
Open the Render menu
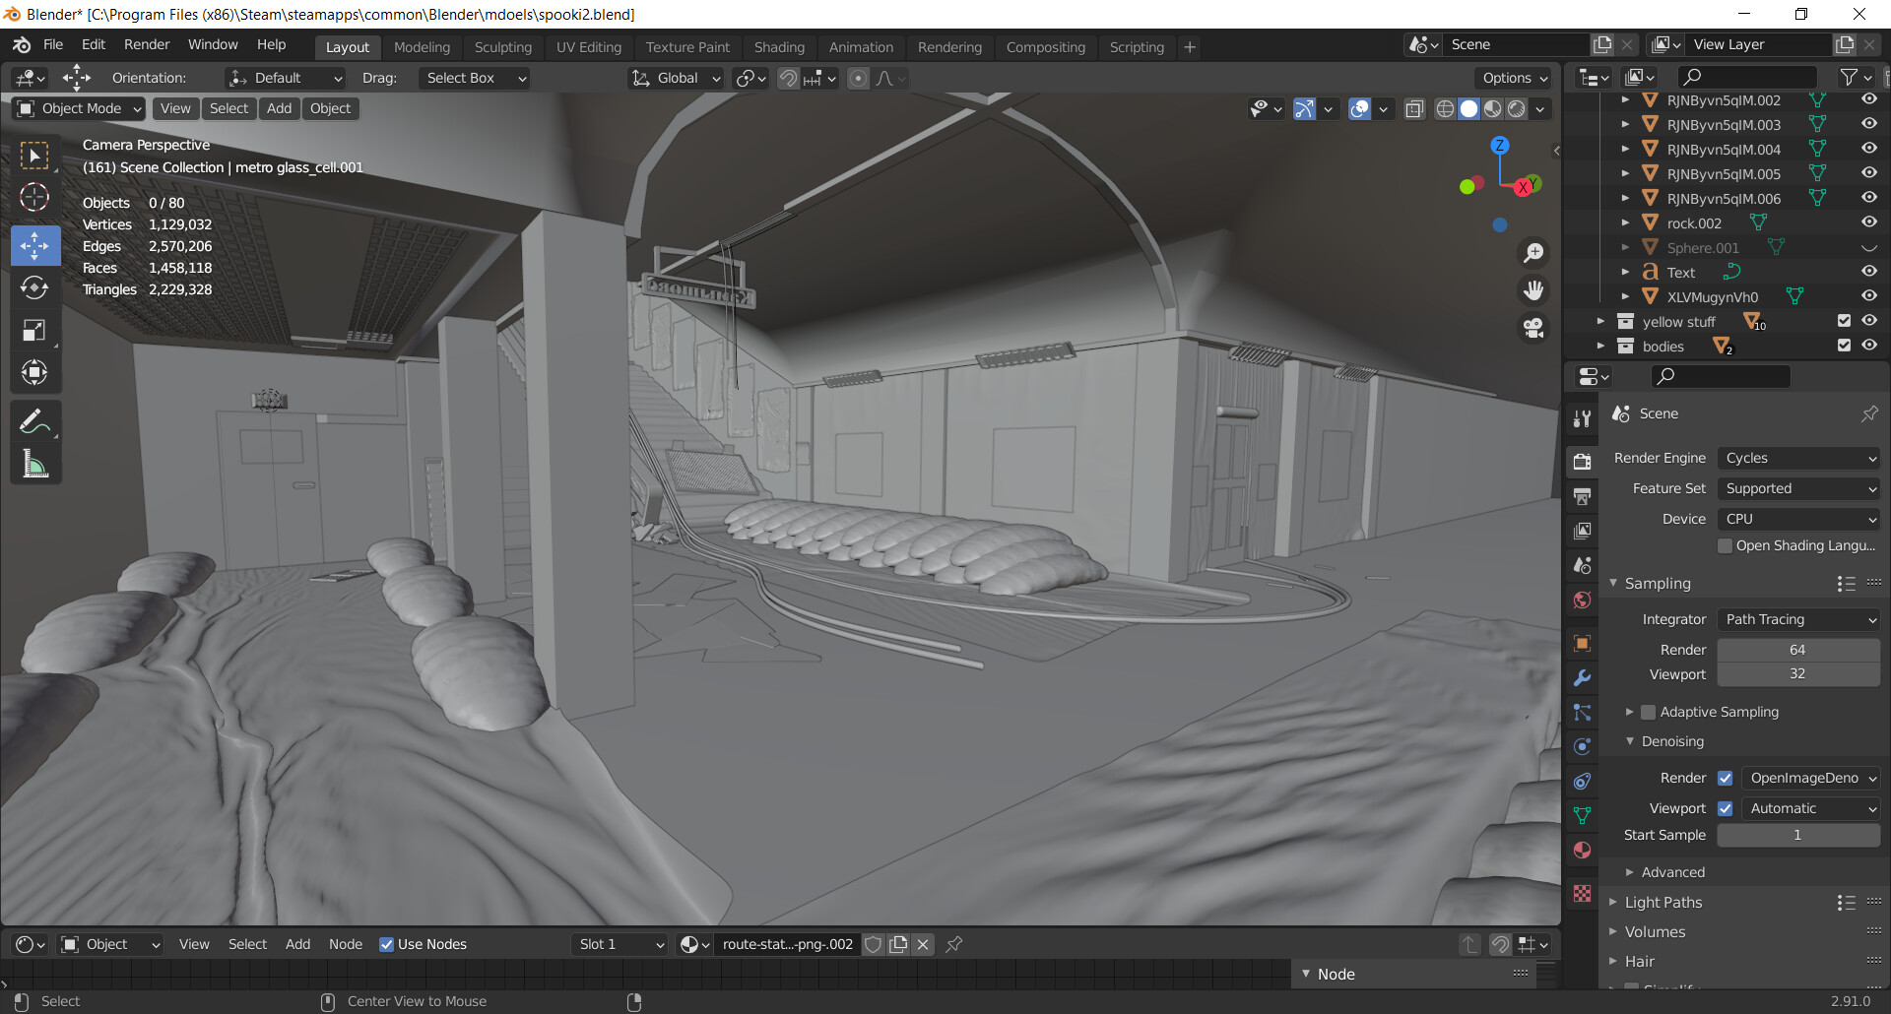[147, 44]
